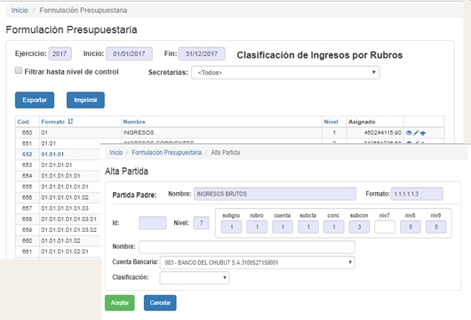
Task: Select code cell 655
Action: click(x=28, y=187)
